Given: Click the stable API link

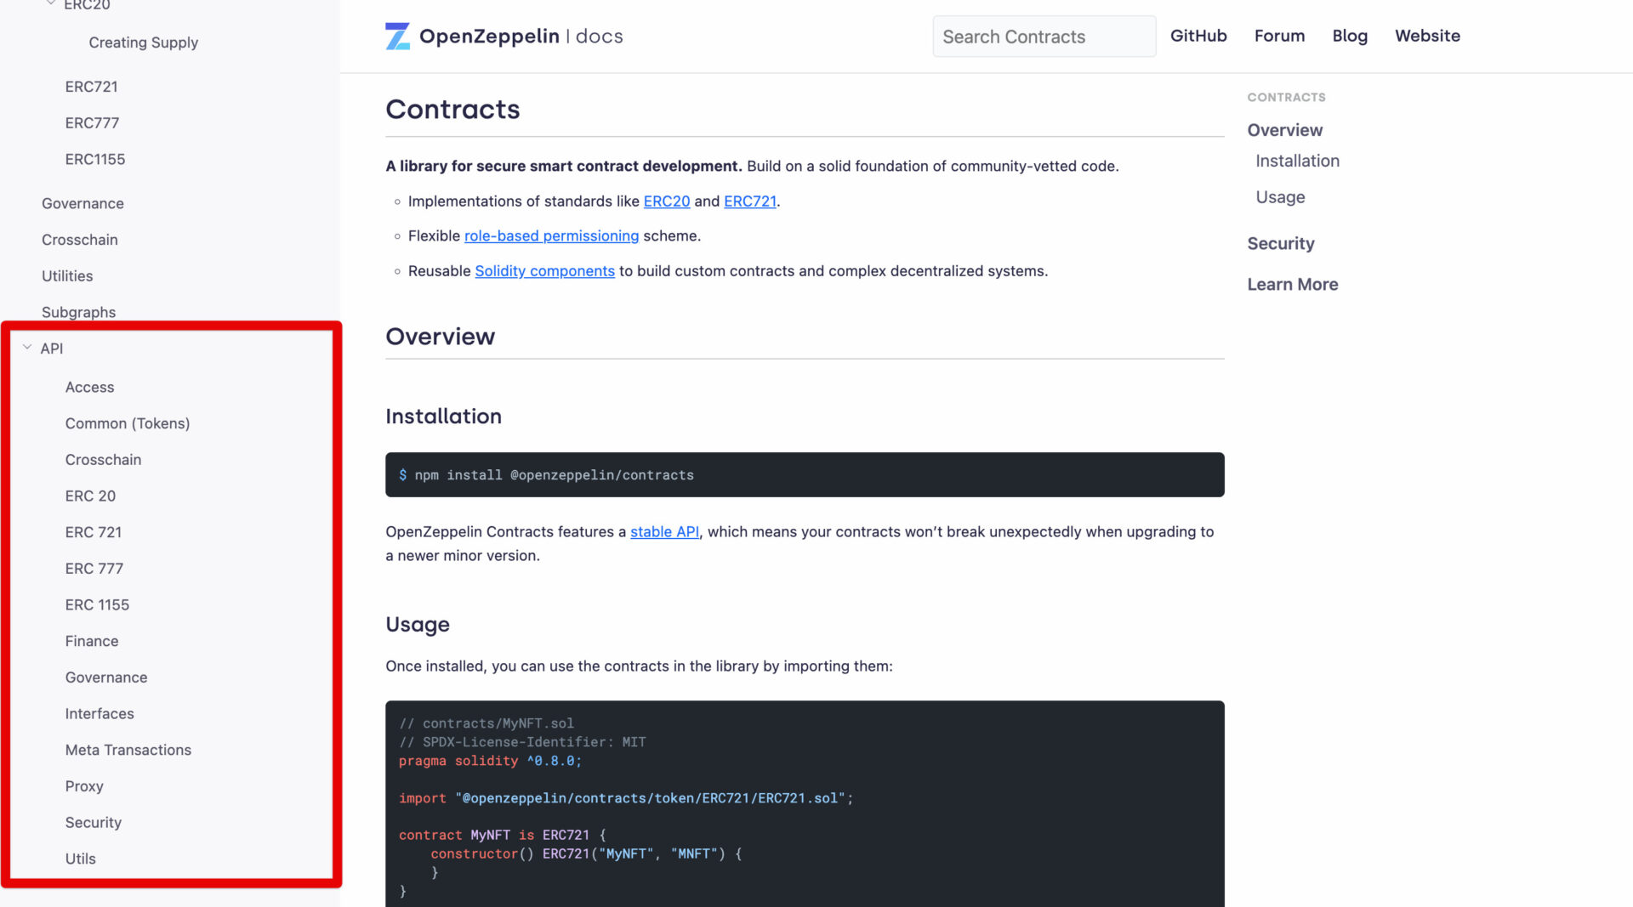Looking at the screenshot, I should point(664,532).
